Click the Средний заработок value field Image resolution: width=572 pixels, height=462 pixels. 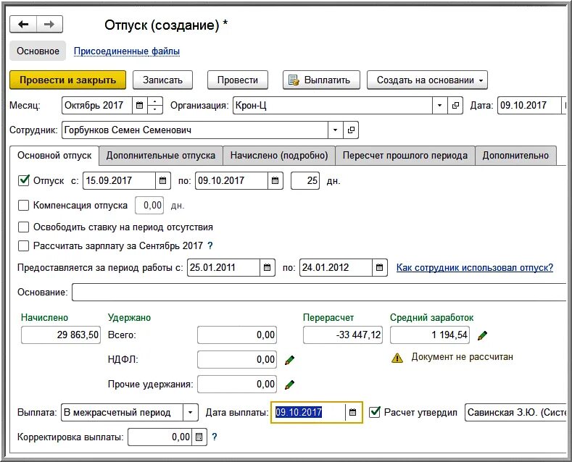click(x=430, y=335)
